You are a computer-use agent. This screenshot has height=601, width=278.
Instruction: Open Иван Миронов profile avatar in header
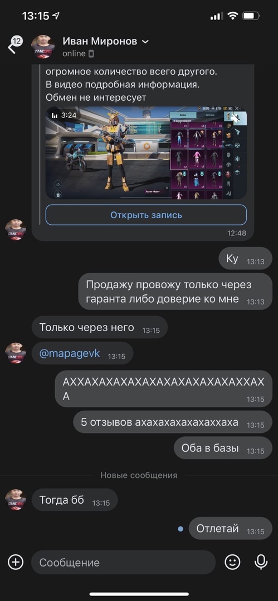[x=43, y=47]
